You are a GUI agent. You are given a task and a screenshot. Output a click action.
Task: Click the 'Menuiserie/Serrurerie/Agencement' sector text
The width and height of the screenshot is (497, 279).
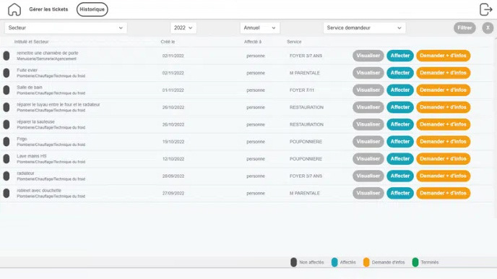pos(46,59)
